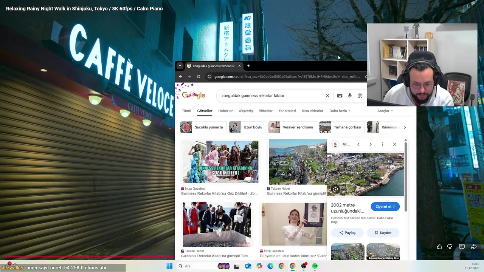Show previous image in preview panel
Viewport: 484px width, 272px height.
pyautogui.click(x=358, y=144)
